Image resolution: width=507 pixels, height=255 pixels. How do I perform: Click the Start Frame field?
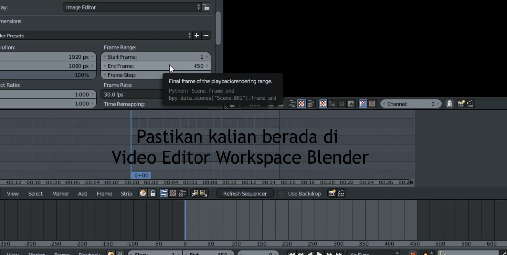pos(156,57)
